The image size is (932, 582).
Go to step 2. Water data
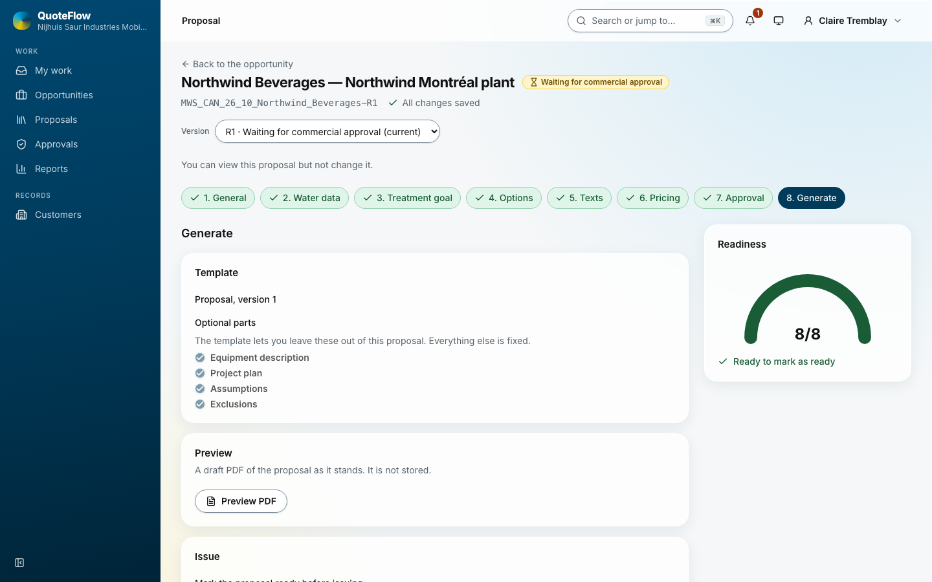point(304,198)
